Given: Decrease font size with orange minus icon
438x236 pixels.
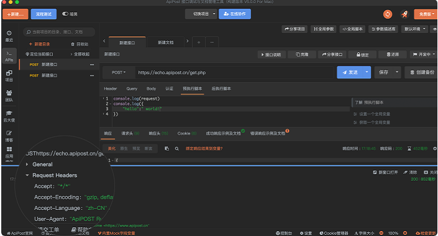Looking at the screenshot, I should coord(381,233).
